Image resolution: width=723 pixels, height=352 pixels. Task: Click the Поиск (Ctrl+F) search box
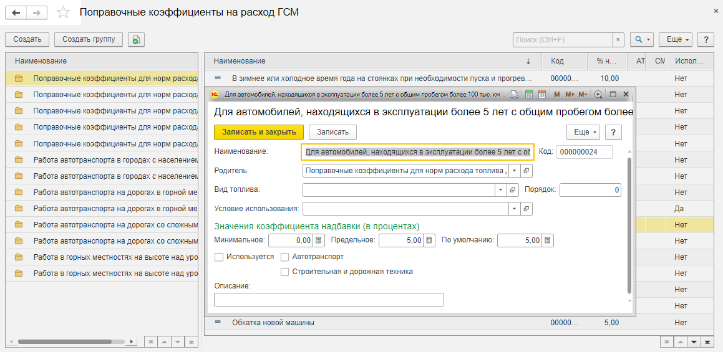pos(563,40)
